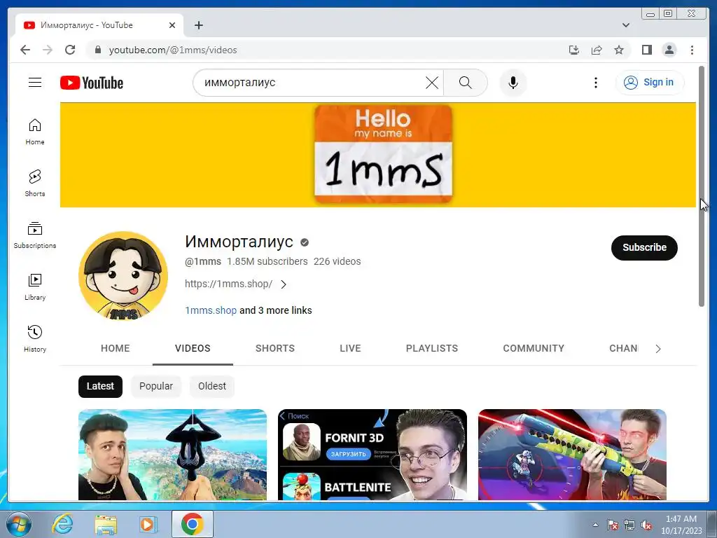
Task: Click the install app icon in address bar
Action: coord(574,50)
